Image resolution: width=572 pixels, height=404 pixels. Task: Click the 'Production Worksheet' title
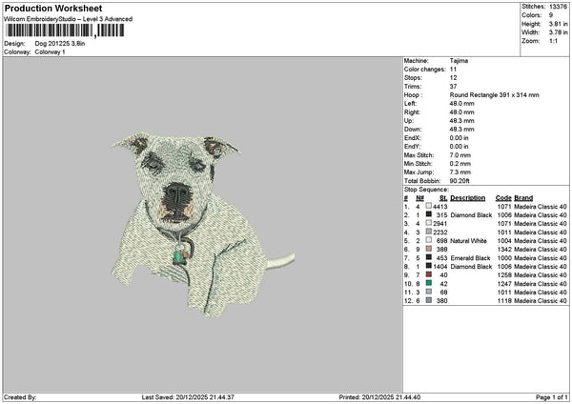coord(53,9)
